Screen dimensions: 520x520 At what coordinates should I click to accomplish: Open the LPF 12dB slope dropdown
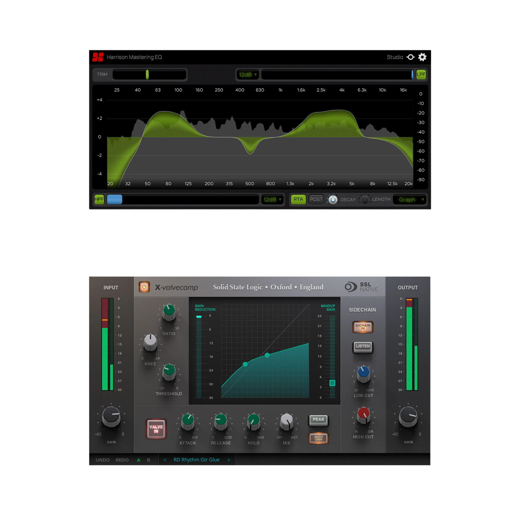tap(248, 75)
